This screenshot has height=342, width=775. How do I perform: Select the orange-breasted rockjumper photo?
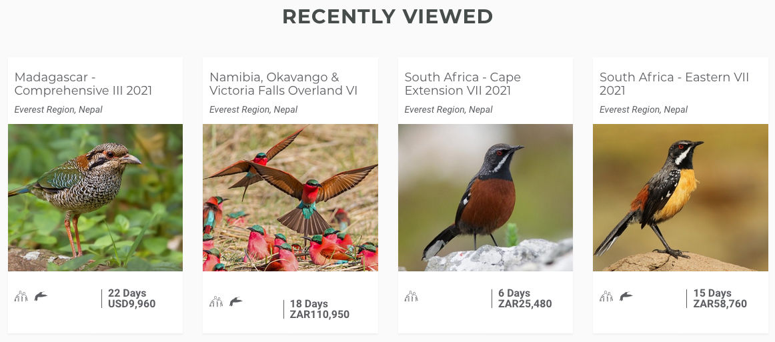point(680,198)
